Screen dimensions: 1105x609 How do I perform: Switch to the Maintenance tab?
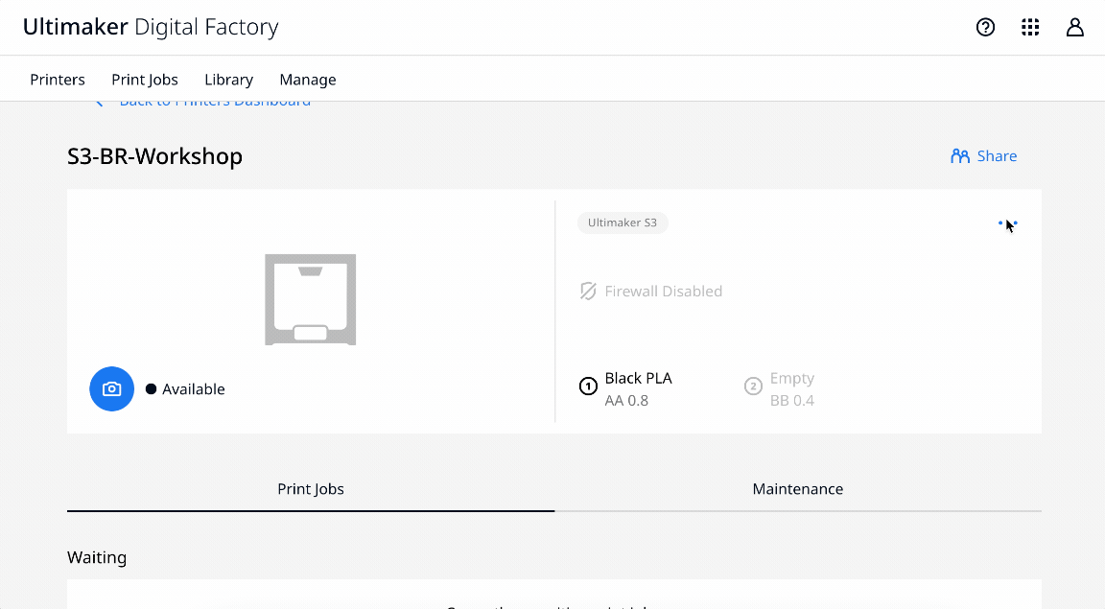tap(797, 488)
